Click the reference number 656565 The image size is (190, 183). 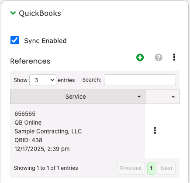pyautogui.click(x=25, y=114)
